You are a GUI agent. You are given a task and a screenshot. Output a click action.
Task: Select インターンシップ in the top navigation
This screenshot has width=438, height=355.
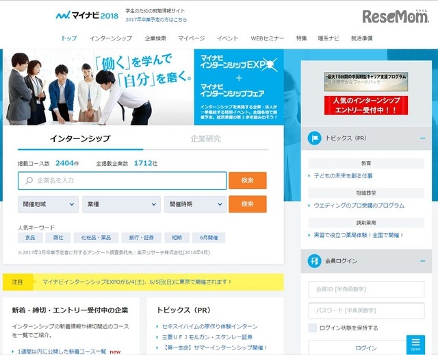click(111, 38)
